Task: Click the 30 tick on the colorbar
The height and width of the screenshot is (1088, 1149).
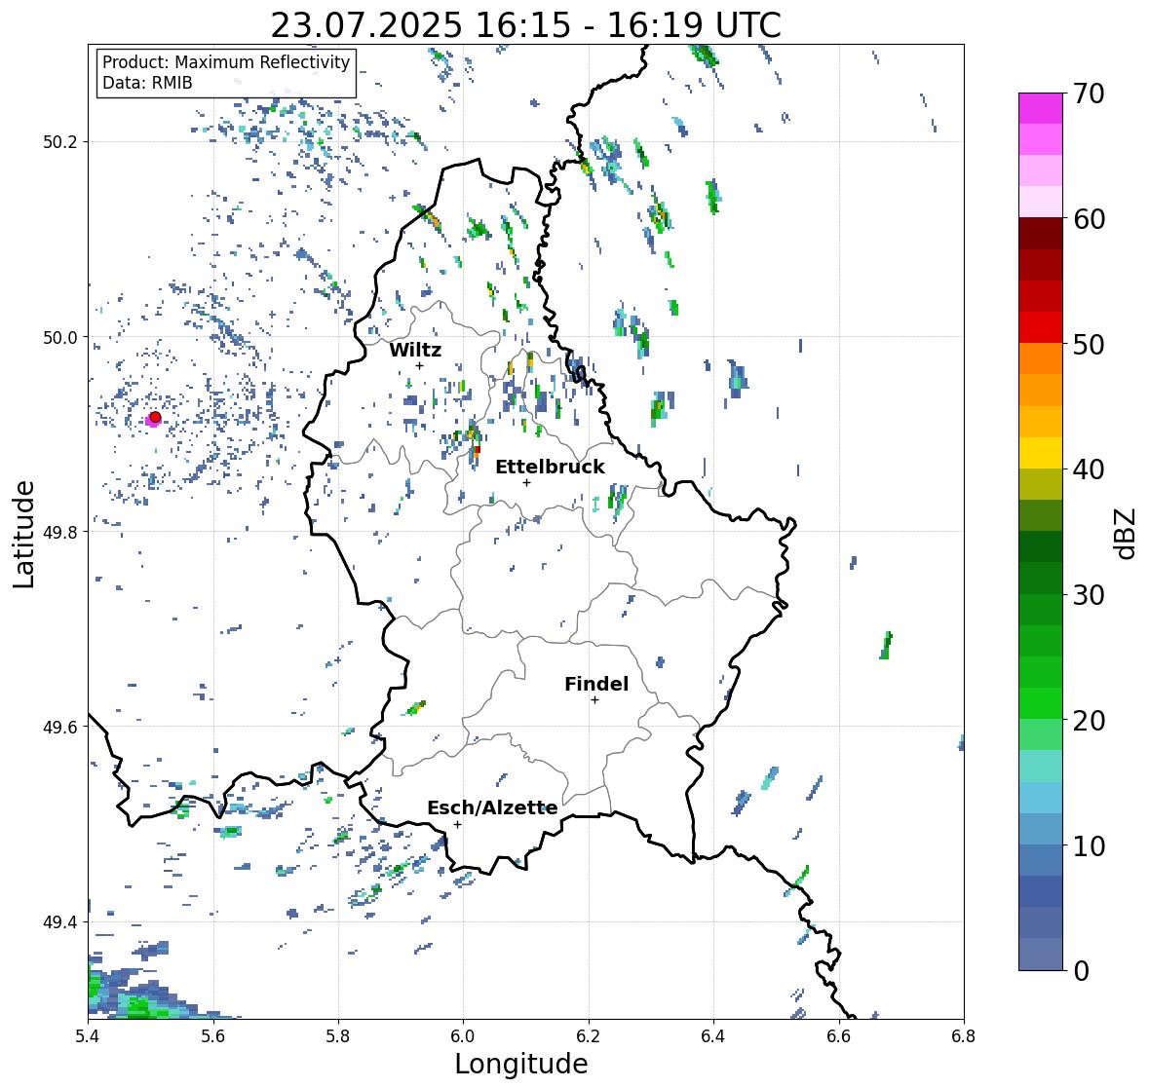Action: pos(1089,594)
